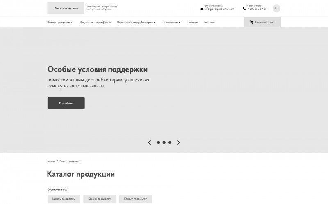Image resolution: width=328 pixels, height=204 pixels.
Task: Click the Каталог продукции breadcrumb
Action: coord(69,161)
